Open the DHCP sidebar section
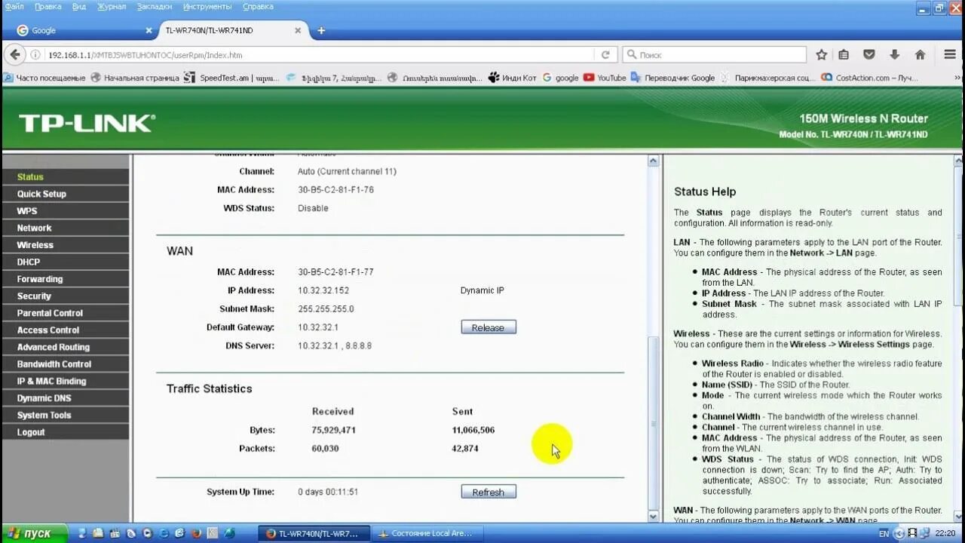Screen dimensions: 965x543 click(x=66, y=262)
